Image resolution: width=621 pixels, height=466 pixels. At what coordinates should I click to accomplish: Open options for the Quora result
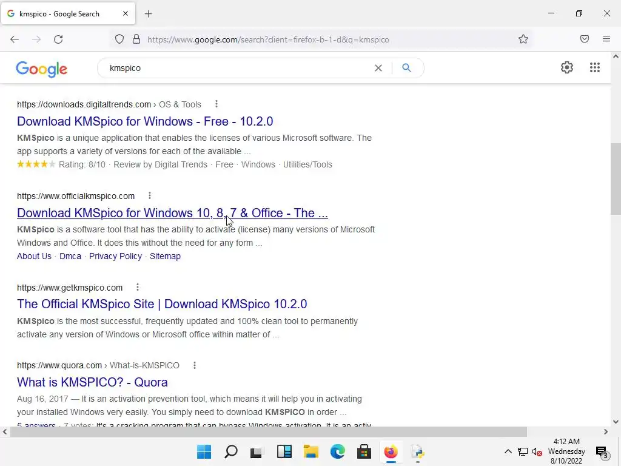tap(195, 365)
